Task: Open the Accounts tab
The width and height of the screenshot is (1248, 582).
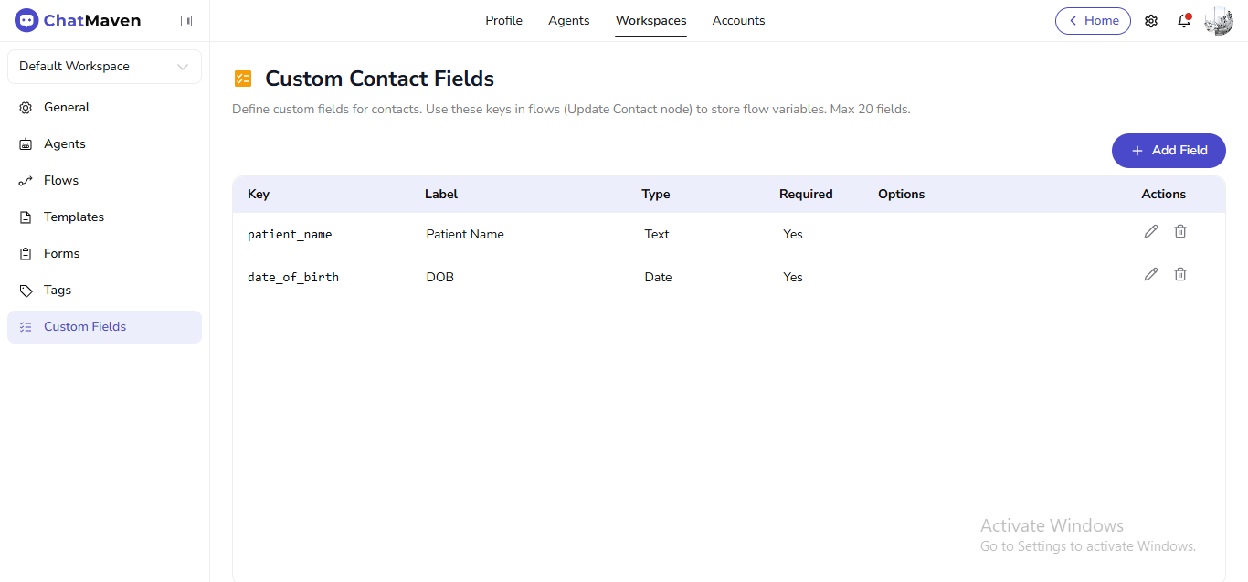Action: pyautogui.click(x=738, y=20)
